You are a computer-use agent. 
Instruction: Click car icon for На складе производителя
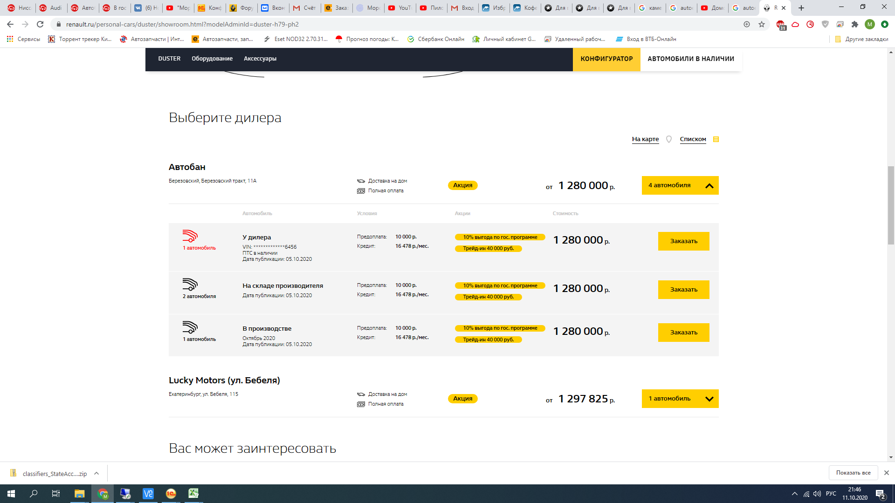click(190, 284)
